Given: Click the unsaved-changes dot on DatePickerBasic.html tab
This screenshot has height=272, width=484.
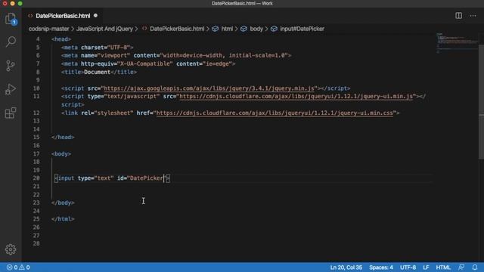Looking at the screenshot, I should 96,15.
